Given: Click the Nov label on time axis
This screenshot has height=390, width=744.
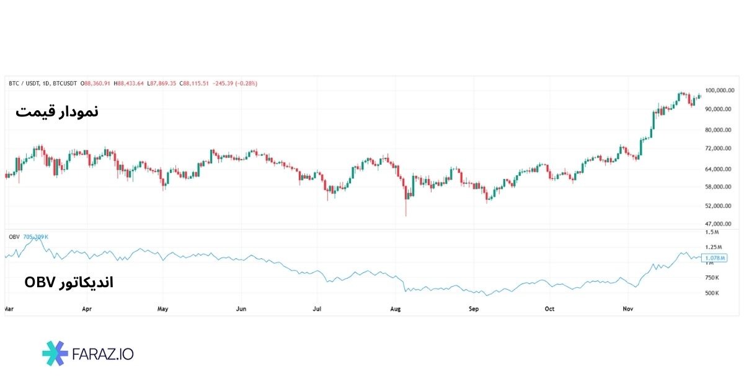Looking at the screenshot, I should pyautogui.click(x=628, y=308).
